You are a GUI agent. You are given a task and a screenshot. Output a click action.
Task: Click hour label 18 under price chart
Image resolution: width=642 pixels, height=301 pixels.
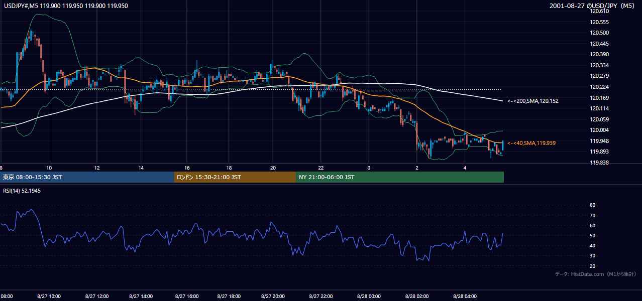pos(230,168)
